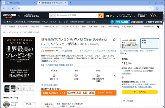
Task: Click the Amazon.co.jp logo
Action: [12, 16]
